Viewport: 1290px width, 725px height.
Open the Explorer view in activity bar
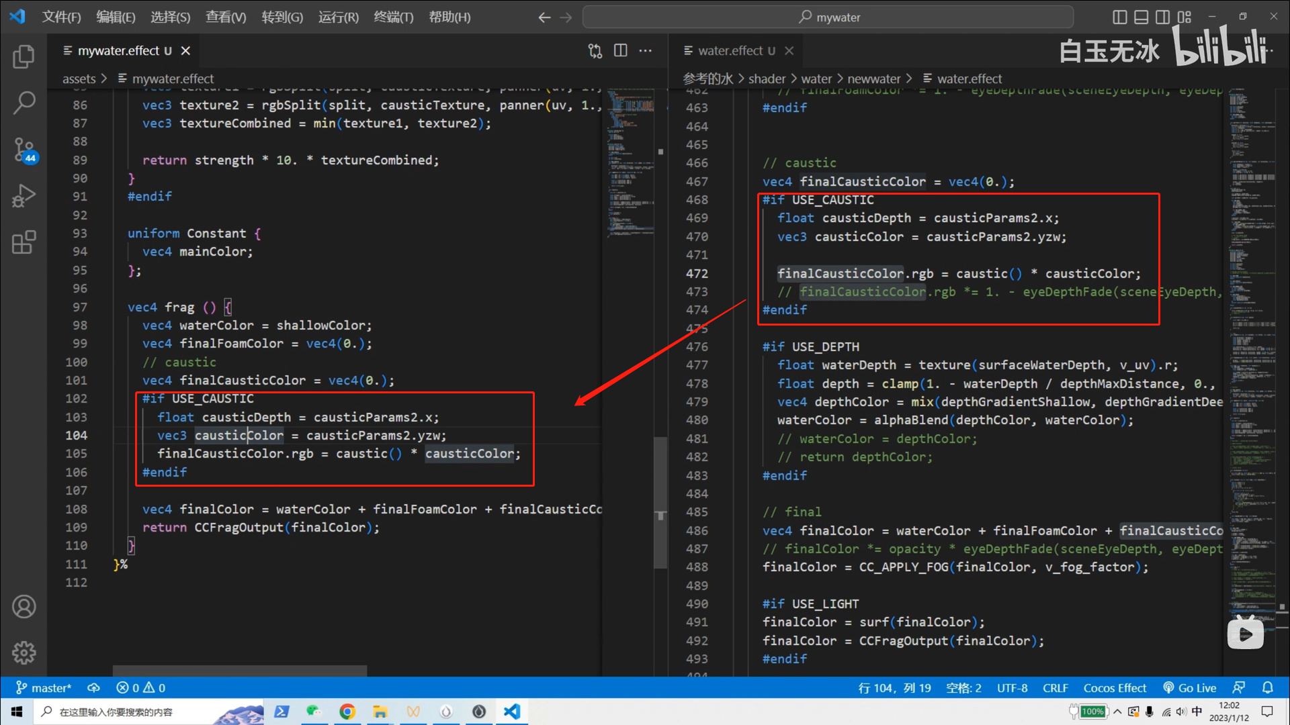(x=24, y=56)
